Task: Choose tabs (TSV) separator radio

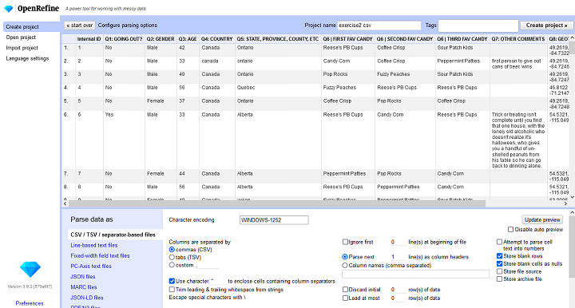Action: [x=172, y=258]
